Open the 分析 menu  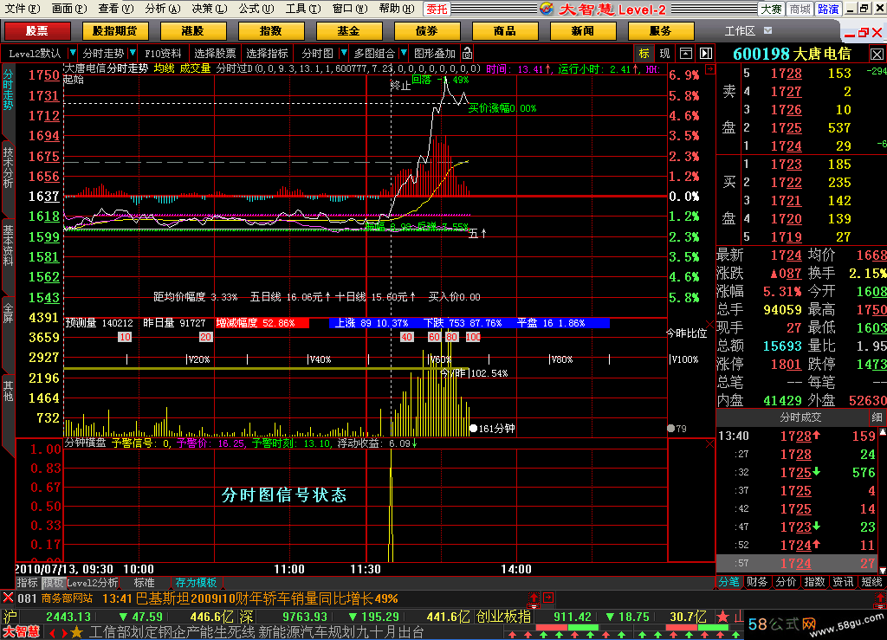coord(162,9)
